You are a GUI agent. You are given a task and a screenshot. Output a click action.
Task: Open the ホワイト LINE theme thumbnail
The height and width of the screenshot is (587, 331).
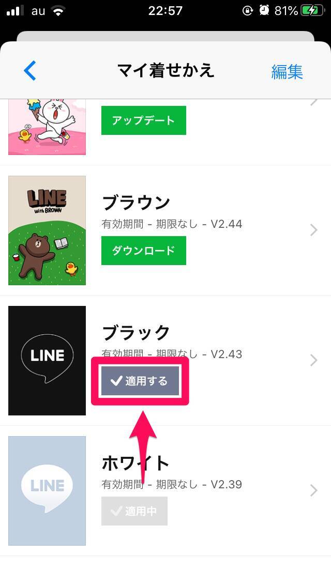(47, 491)
